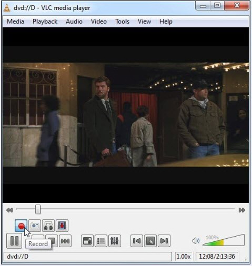The width and height of the screenshot is (252, 266).
Task: Click the 1.00x playback speed indicator
Action: point(183,256)
